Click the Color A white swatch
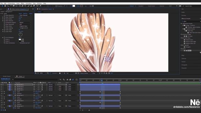Image resolution: width=201 pixels, height=113 pixels. (x=20, y=40)
